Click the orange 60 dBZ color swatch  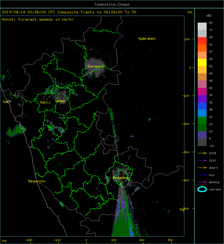pos(202,48)
